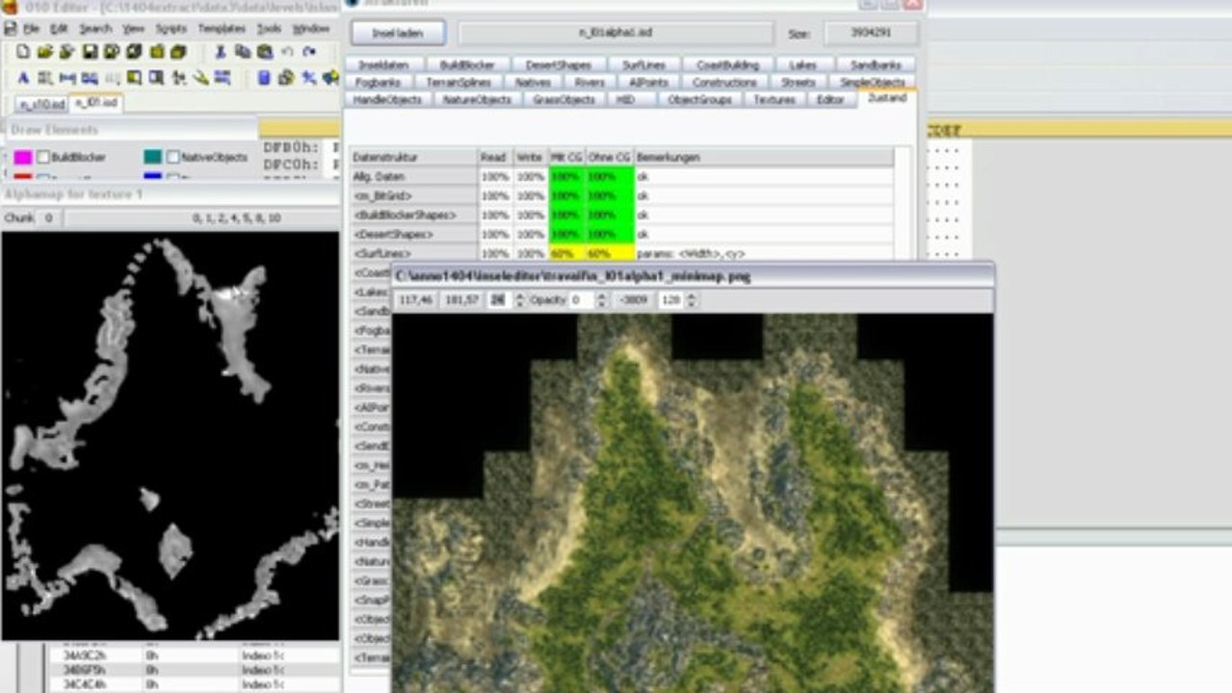Click the Copy icon in the toolbar
1232x693 pixels.
coord(243,52)
